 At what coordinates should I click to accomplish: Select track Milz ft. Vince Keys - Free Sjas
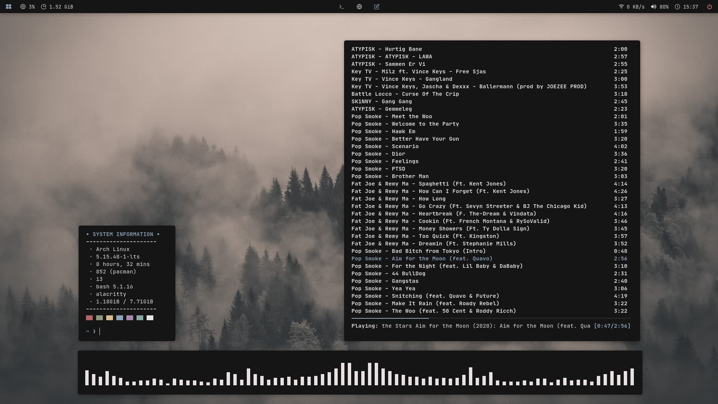[490, 71]
